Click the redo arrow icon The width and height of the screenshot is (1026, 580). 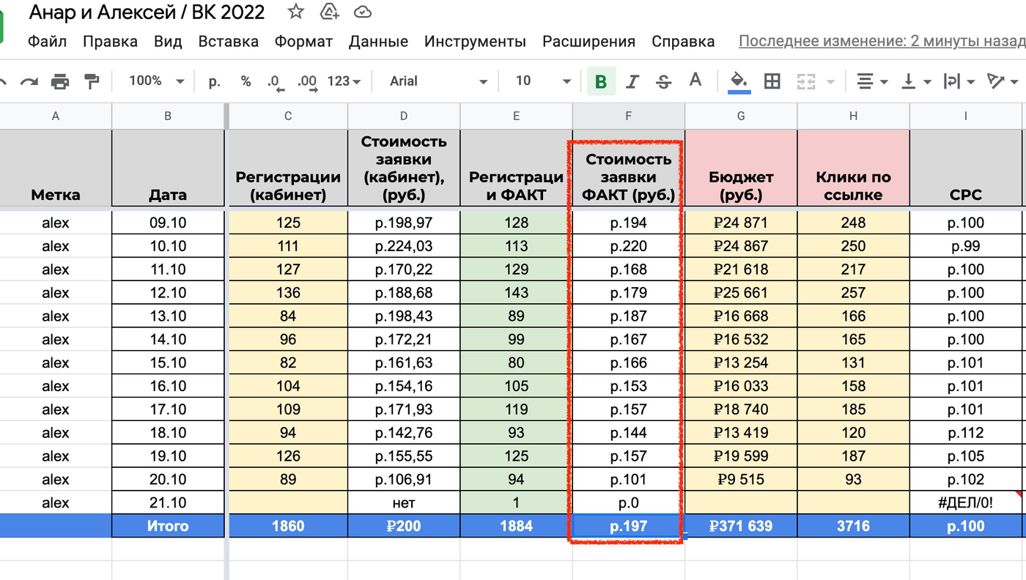[29, 81]
